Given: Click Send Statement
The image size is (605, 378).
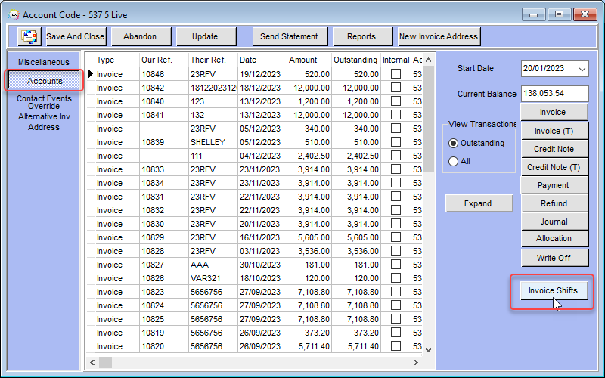Looking at the screenshot, I should click(x=290, y=36).
